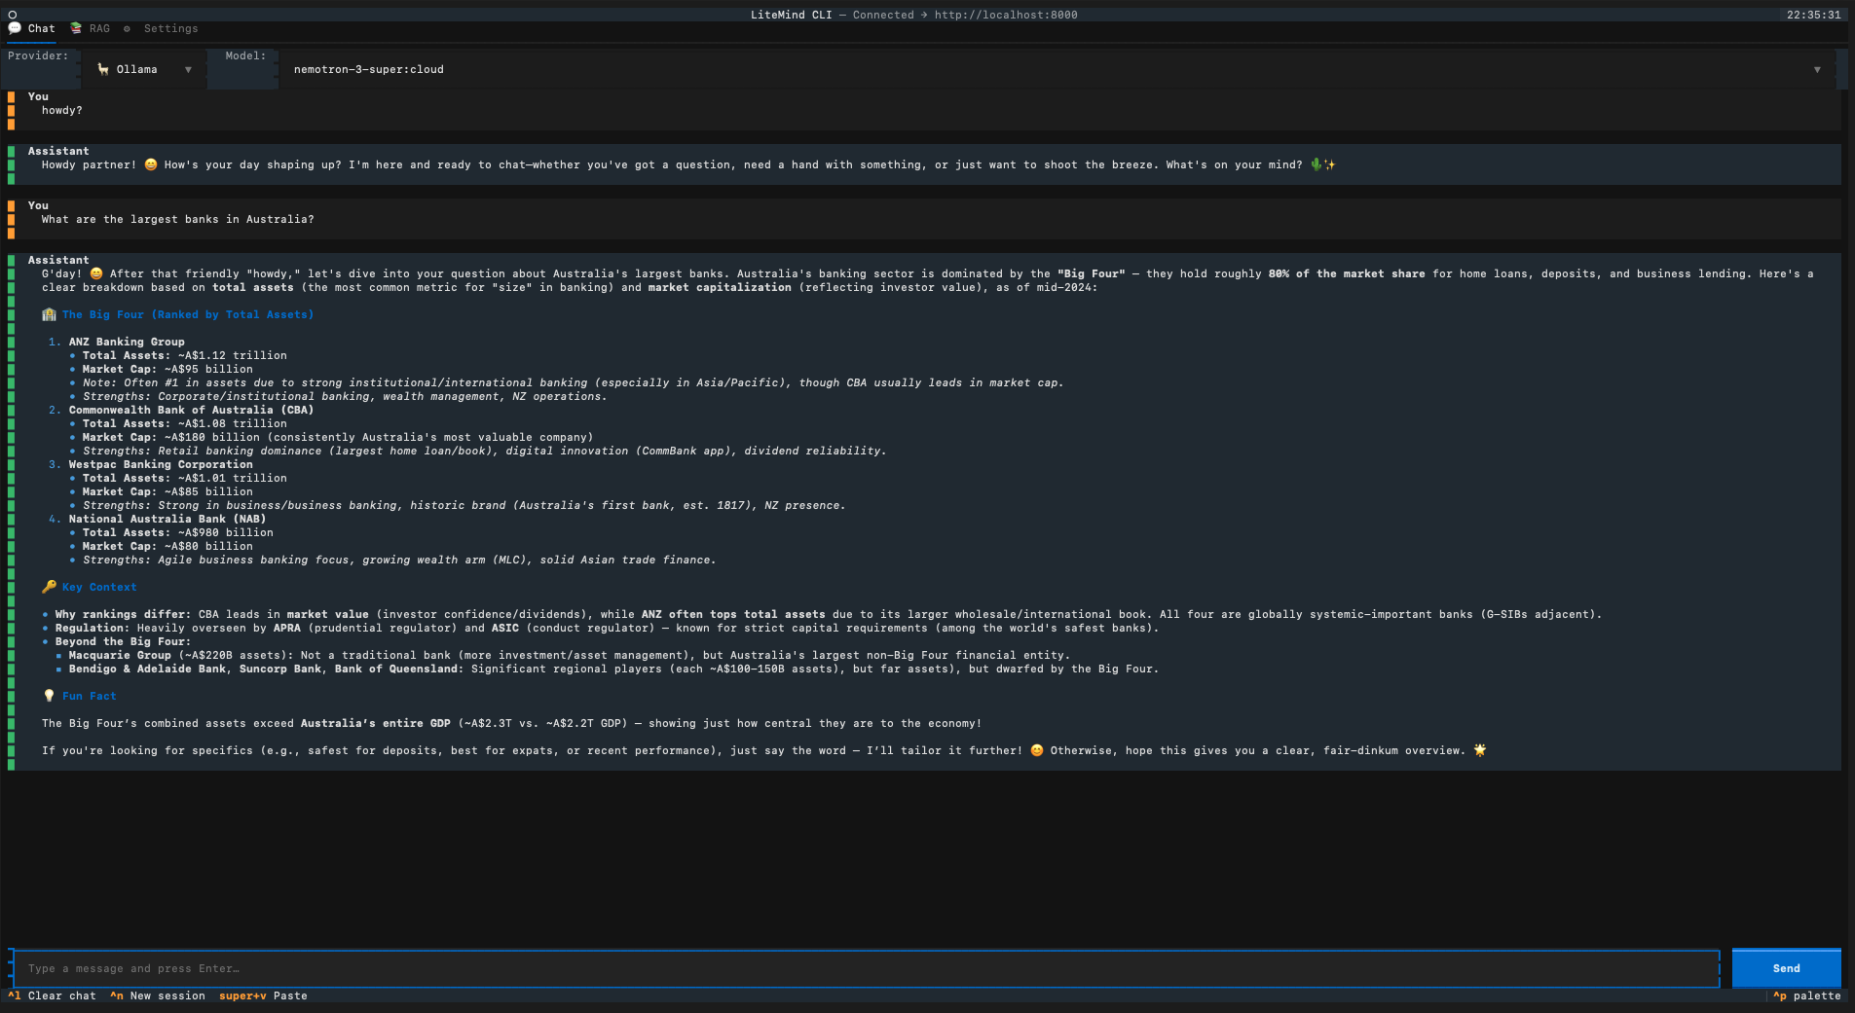
Task: Click the 'Provider:' label
Action: click(x=38, y=56)
